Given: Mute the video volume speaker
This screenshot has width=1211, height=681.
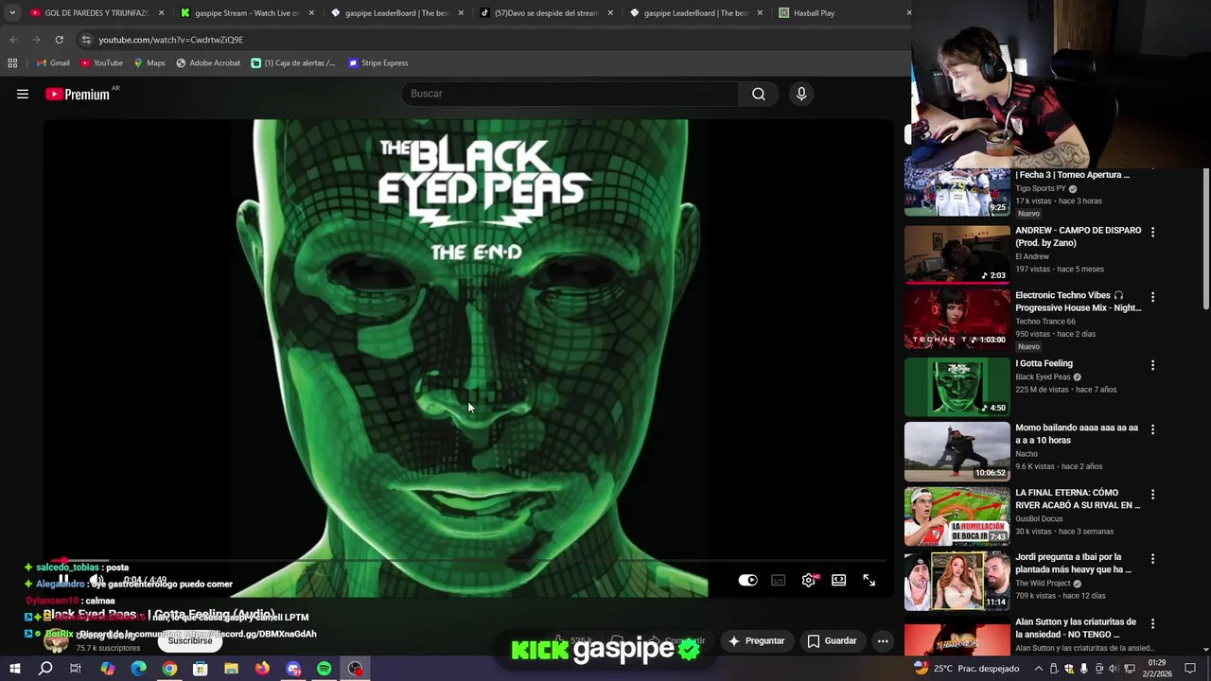Looking at the screenshot, I should click(x=96, y=580).
